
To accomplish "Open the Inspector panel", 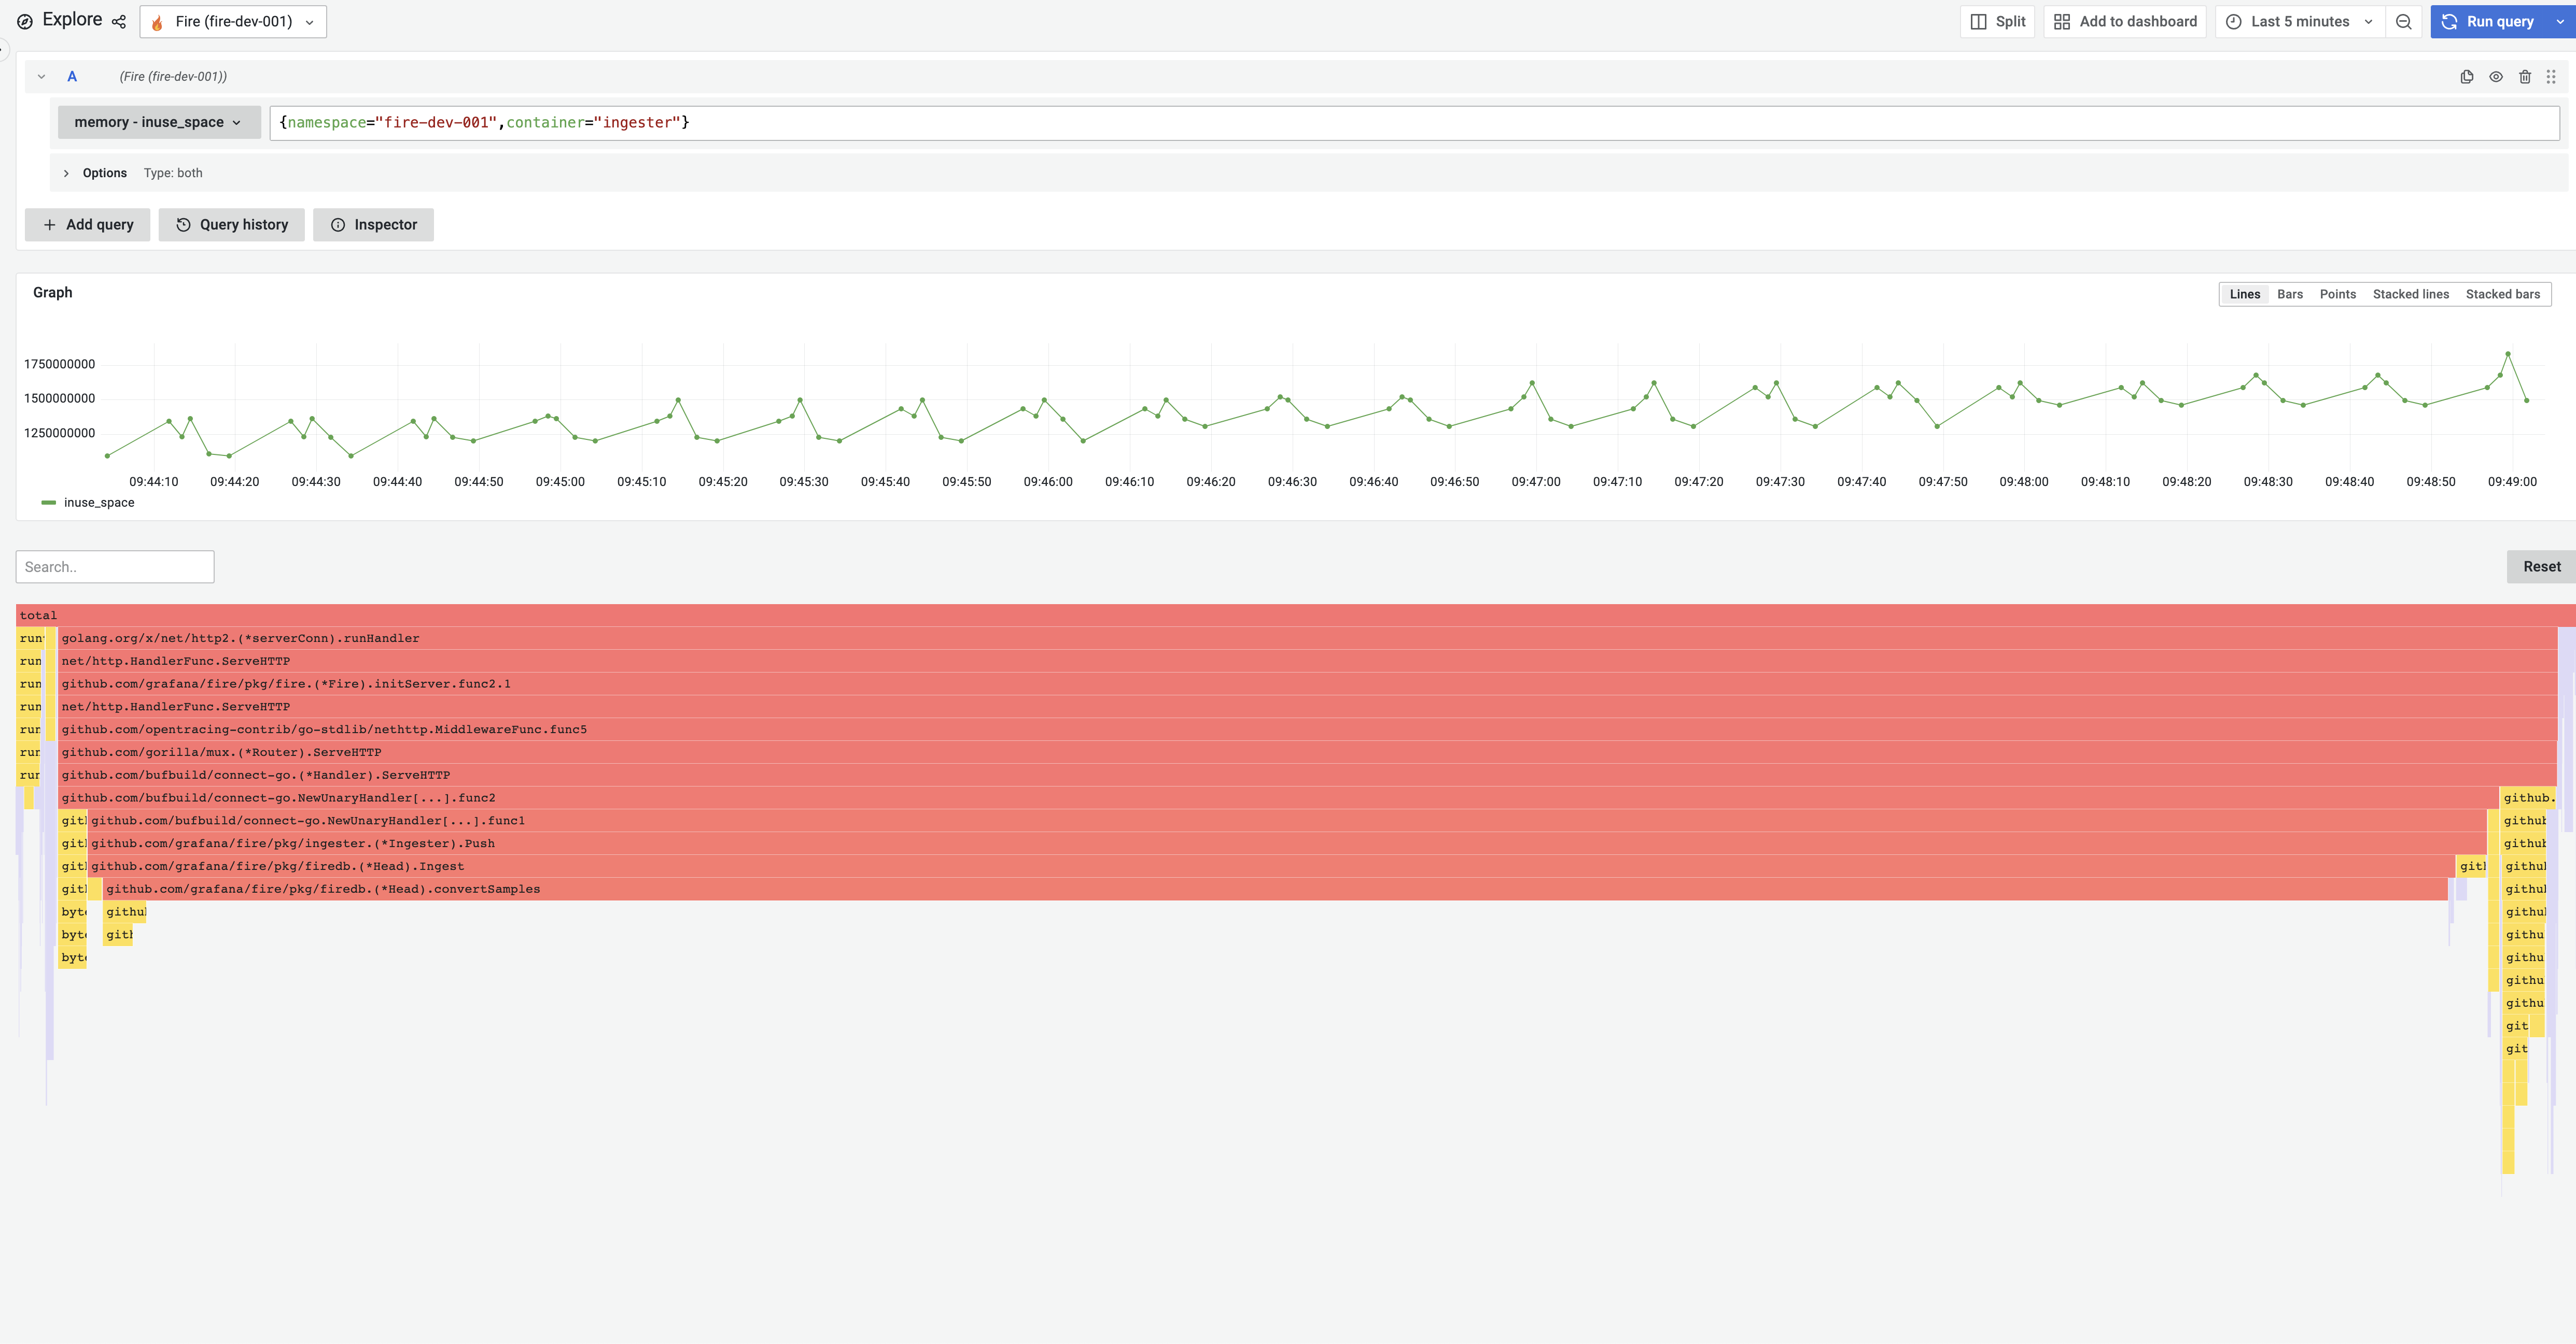I will [x=373, y=224].
